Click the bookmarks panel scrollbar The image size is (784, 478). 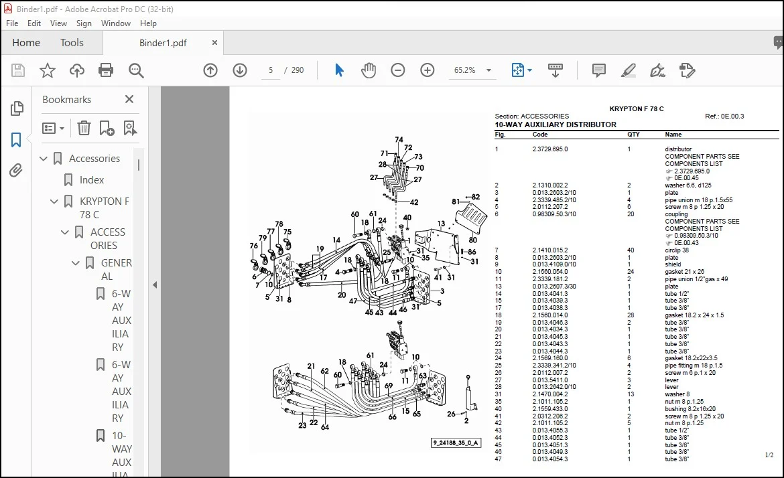139,165
